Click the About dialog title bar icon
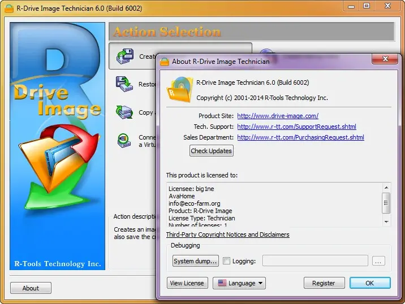Screen dimensions: 405x304 [x=164, y=62]
